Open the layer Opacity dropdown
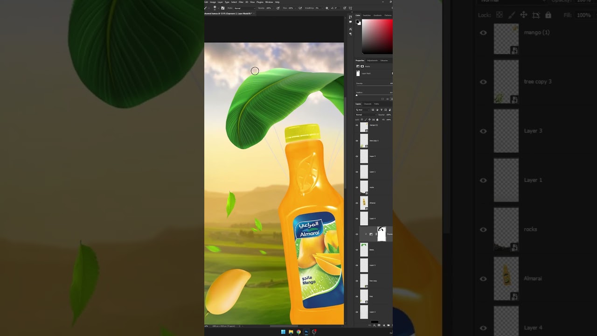Image resolution: width=597 pixels, height=336 pixels. tap(389, 115)
